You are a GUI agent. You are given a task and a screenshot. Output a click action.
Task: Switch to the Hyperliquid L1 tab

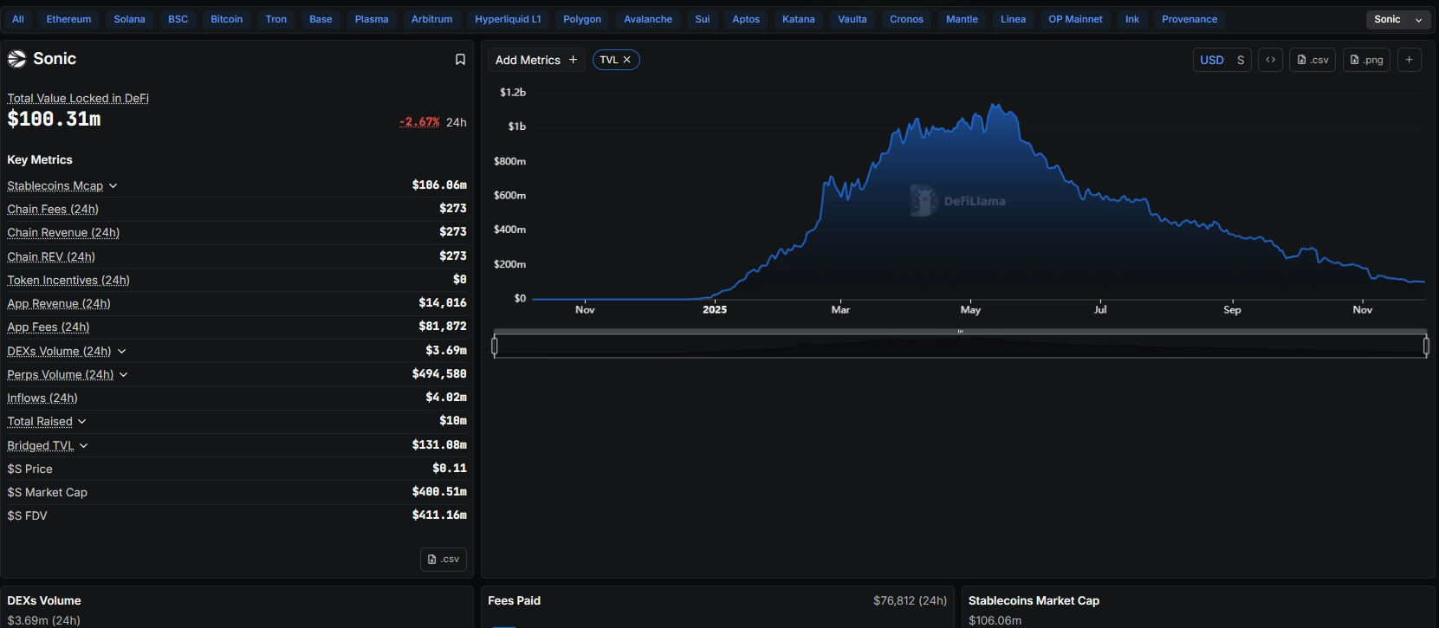[508, 19]
